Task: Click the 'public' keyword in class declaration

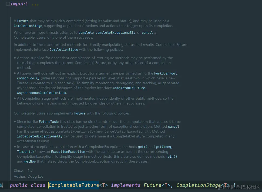Action: coord(19,185)
